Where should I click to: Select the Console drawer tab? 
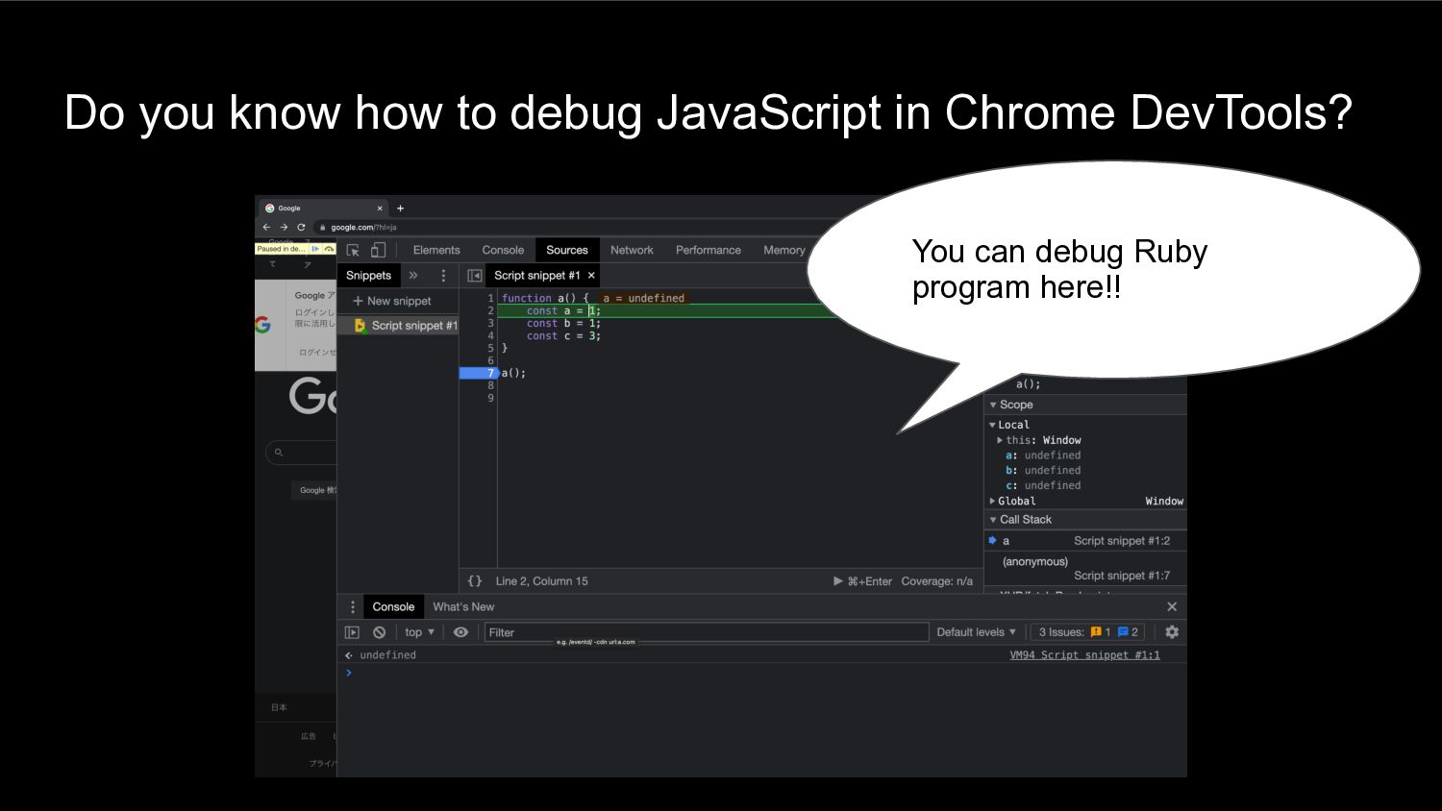[x=393, y=607]
